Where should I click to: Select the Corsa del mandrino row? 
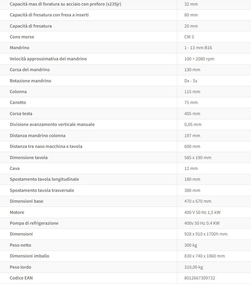(x=125, y=70)
